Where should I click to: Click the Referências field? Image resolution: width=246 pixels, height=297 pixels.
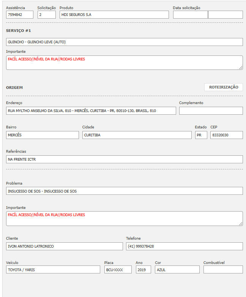click(x=125, y=160)
